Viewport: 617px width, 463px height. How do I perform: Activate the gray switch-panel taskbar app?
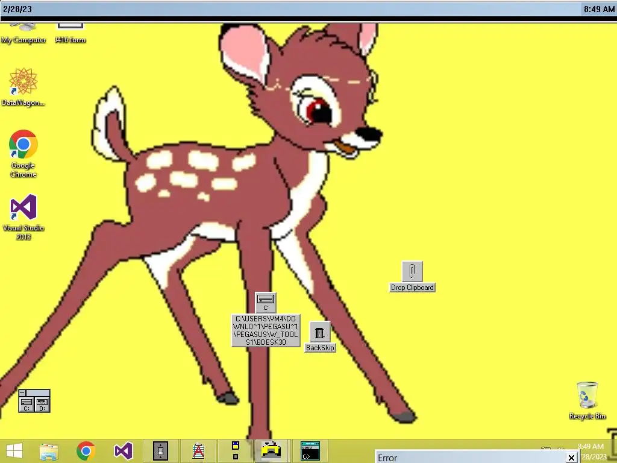pos(160,451)
